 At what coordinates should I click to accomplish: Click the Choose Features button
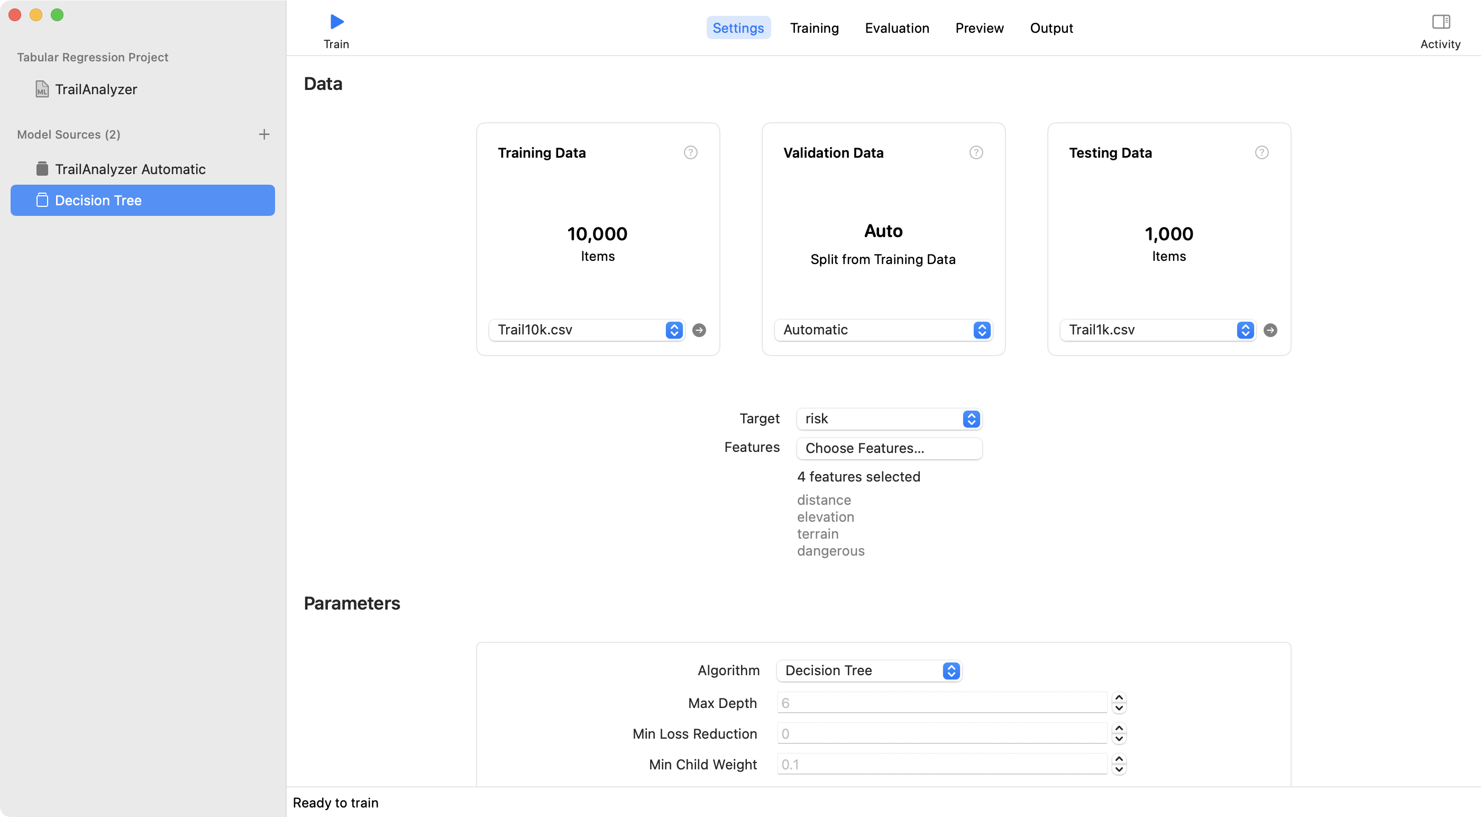(889, 448)
